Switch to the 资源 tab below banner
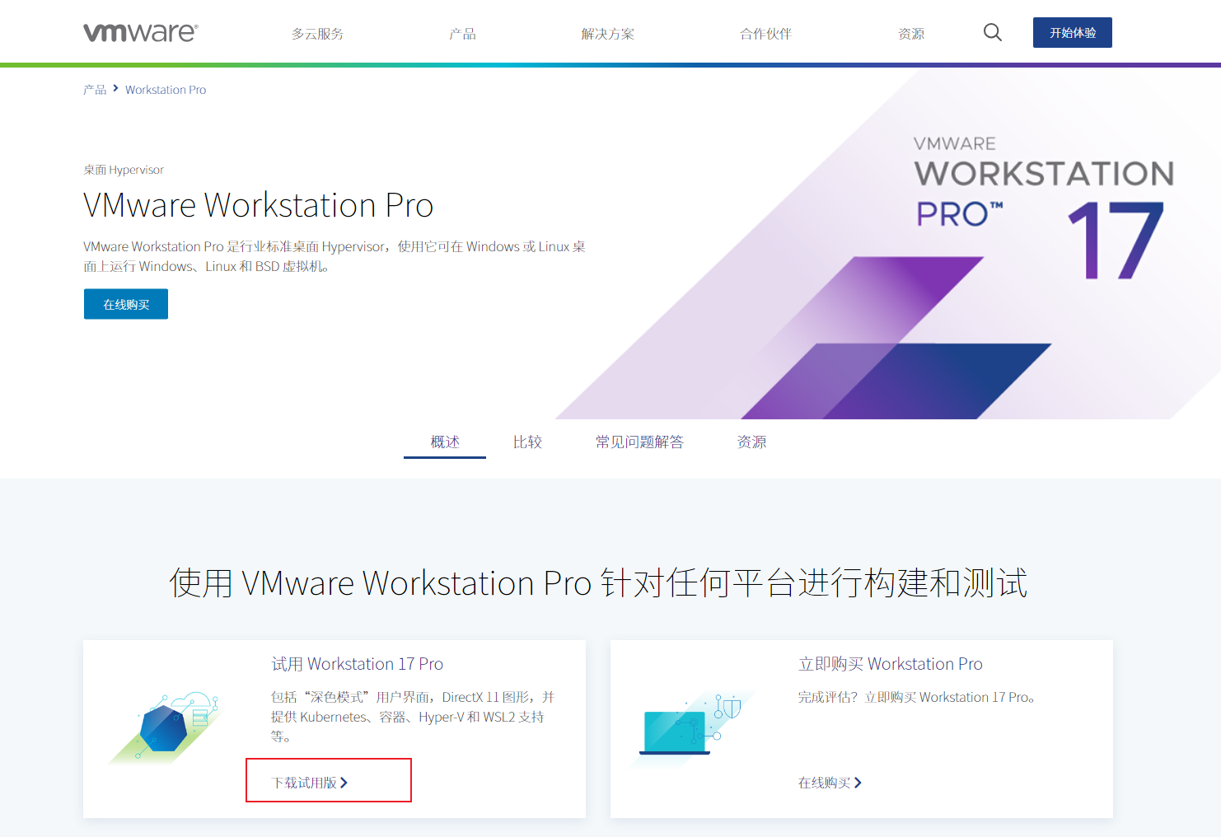This screenshot has height=837, width=1221. [751, 442]
